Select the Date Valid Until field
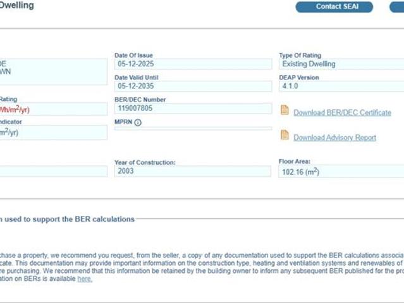 (x=193, y=86)
